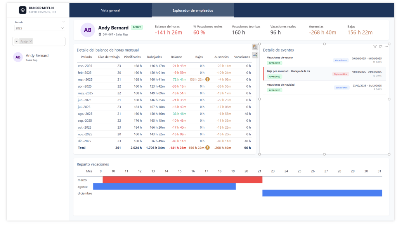Expand the chevron in the employee search box
397x226 pixels.
click(17, 41)
